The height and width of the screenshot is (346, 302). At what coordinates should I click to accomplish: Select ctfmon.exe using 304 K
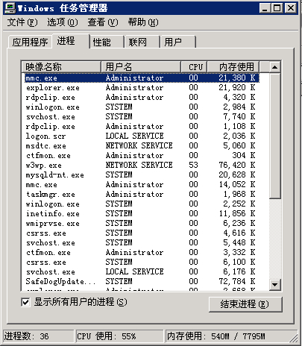click(142, 156)
